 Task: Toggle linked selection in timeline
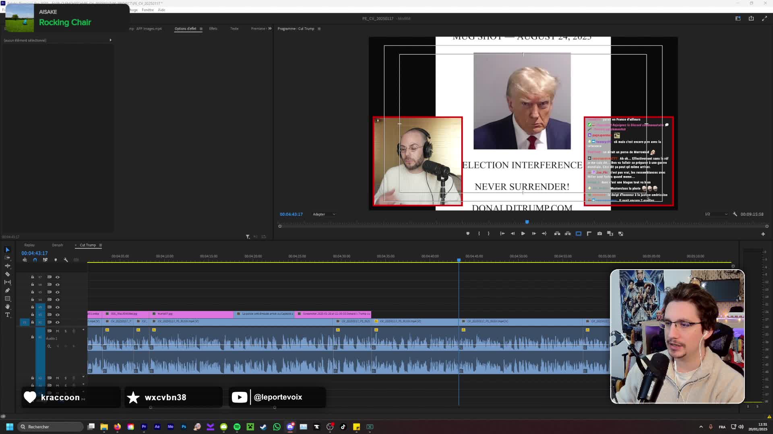click(x=45, y=260)
